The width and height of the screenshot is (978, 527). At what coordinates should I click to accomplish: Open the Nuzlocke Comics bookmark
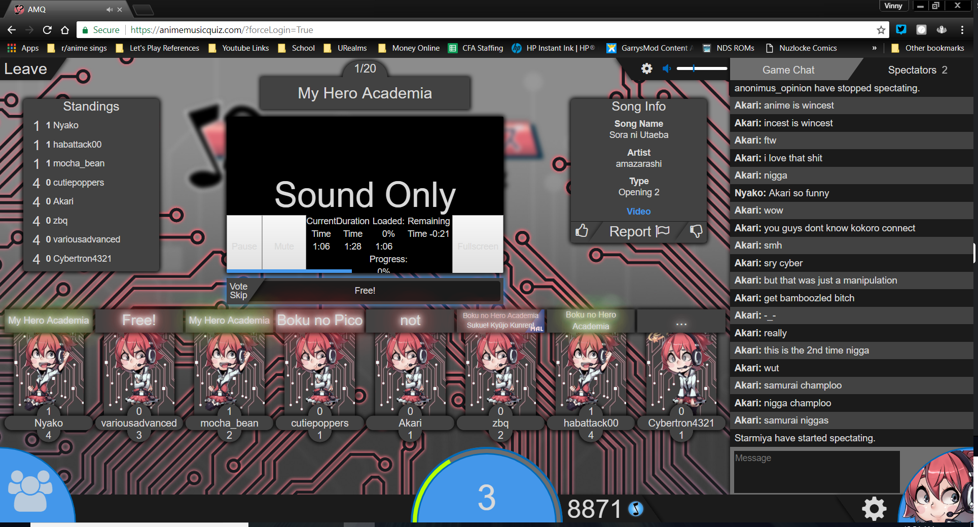[x=801, y=48]
